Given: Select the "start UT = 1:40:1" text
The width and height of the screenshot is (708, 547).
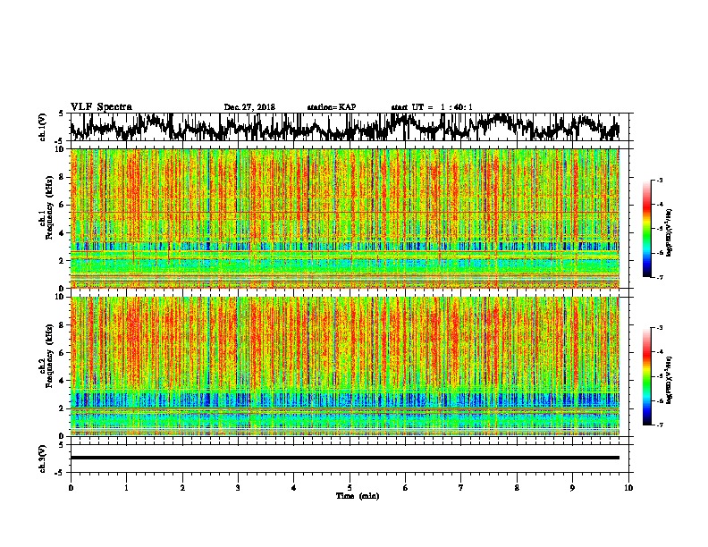Looking at the screenshot, I should pyautogui.click(x=432, y=107).
